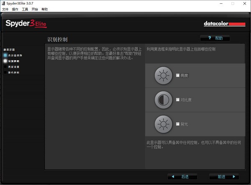Minimize the Spyder3Elite window
This screenshot has height=185, width=251.
click(221, 3)
